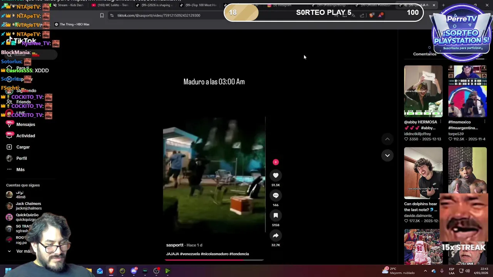The height and width of the screenshot is (277, 493).
Task: Go to the previous video with the up chevron
Action: (x=387, y=139)
